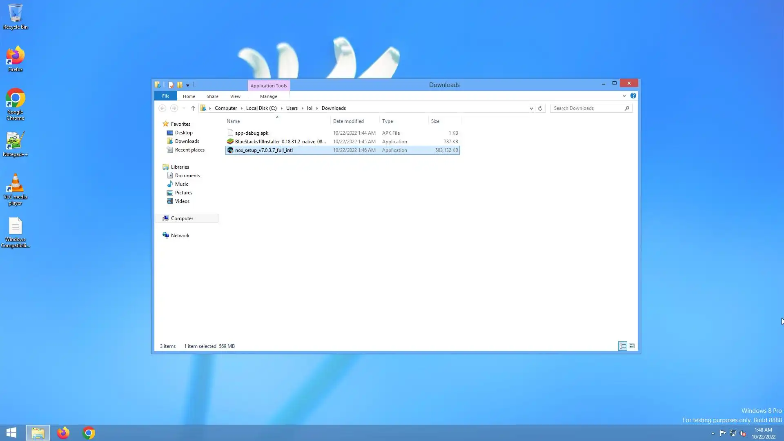Open Documents library in sidebar
Image resolution: width=784 pixels, height=441 pixels.
click(x=187, y=176)
